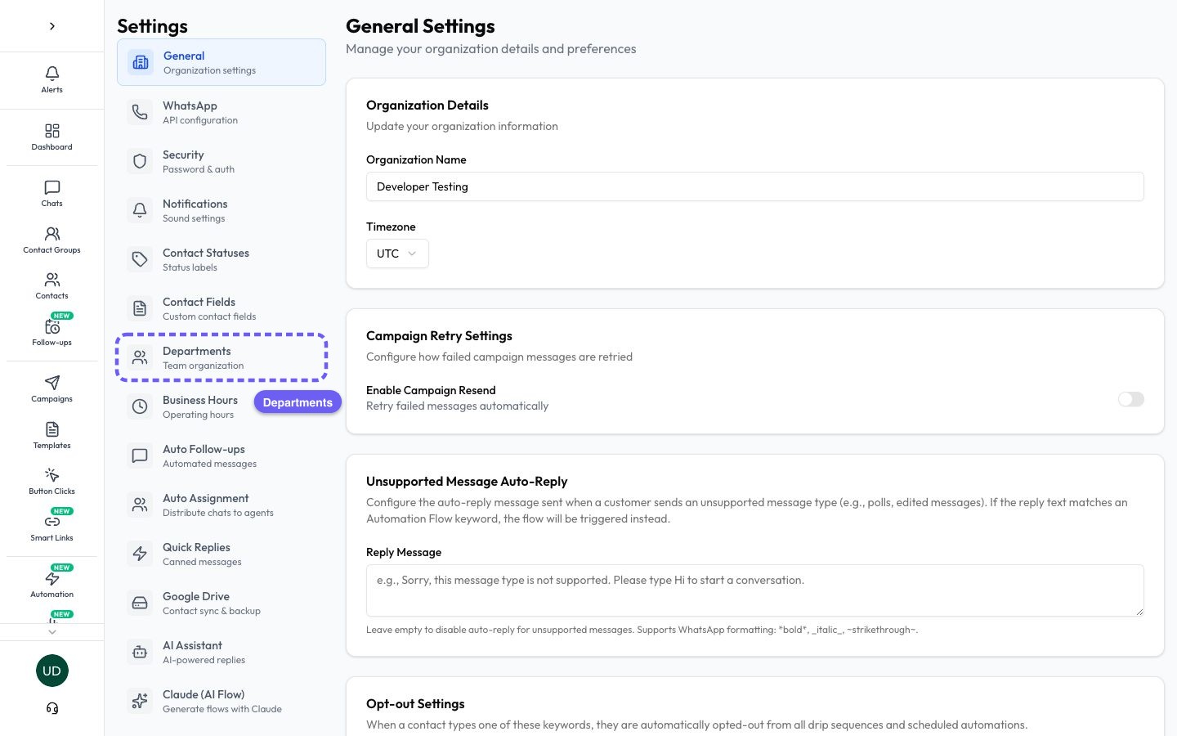Click the UD user avatar

pyautogui.click(x=51, y=671)
